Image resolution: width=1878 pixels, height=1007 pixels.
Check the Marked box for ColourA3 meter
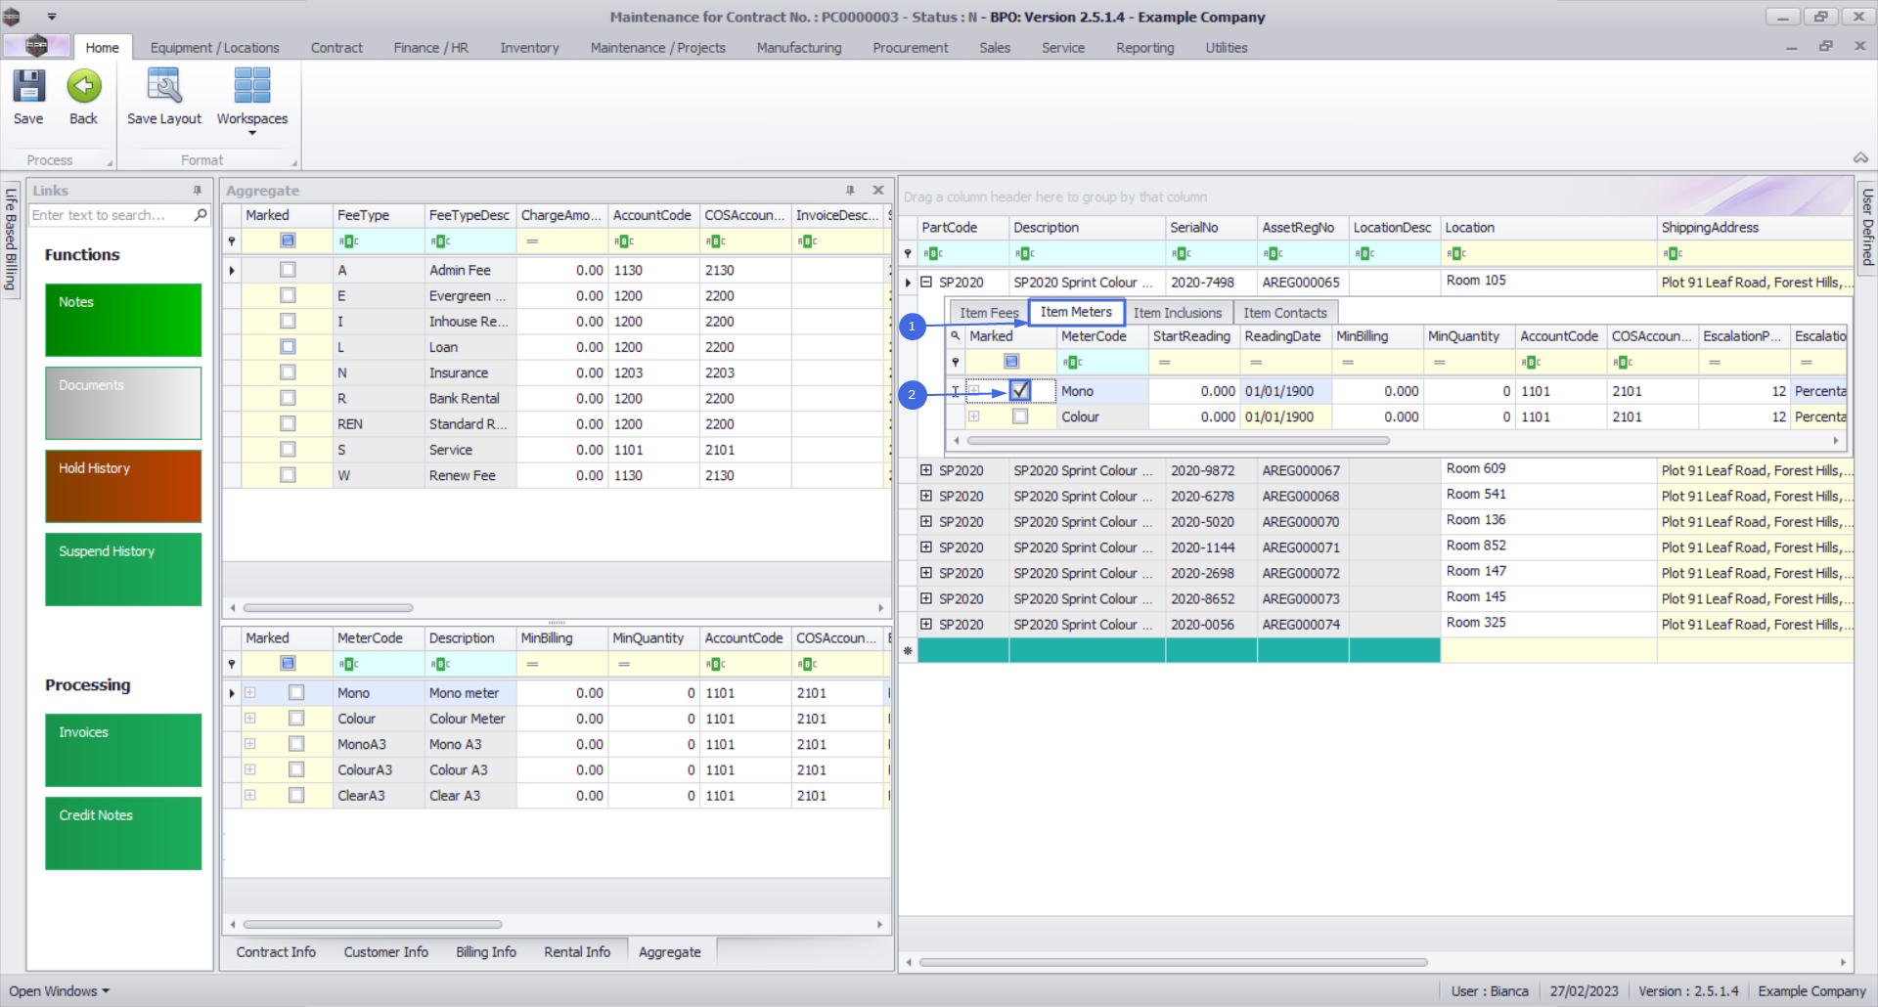click(296, 770)
